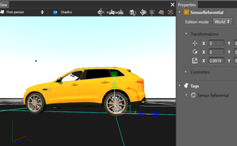Click the rotation icon in Transformations

coord(195,52)
